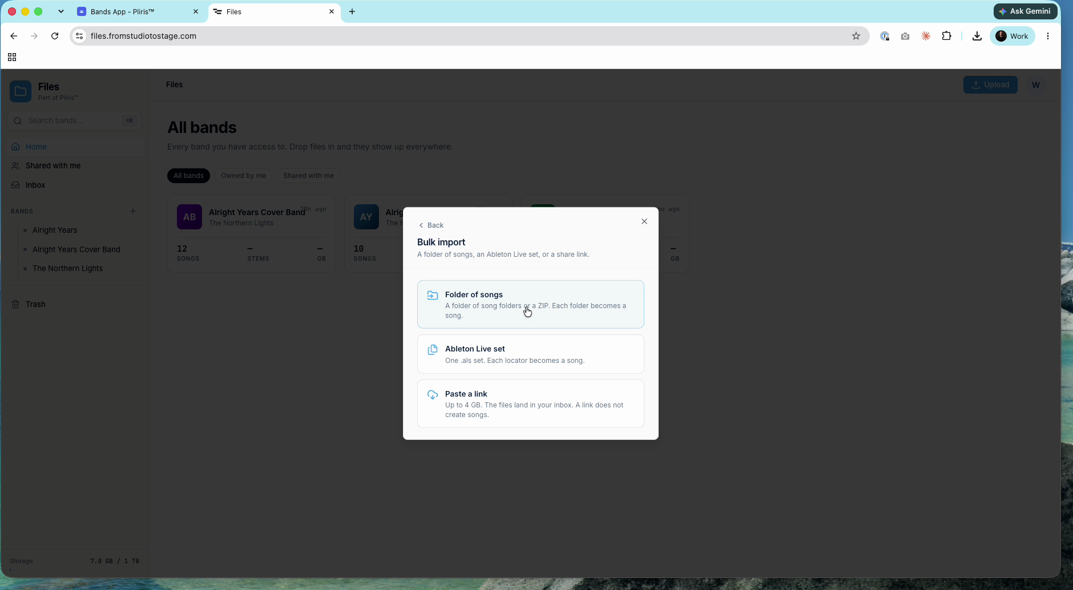The width and height of the screenshot is (1073, 590).
Task: Go back in browser history
Action: [x=14, y=36]
